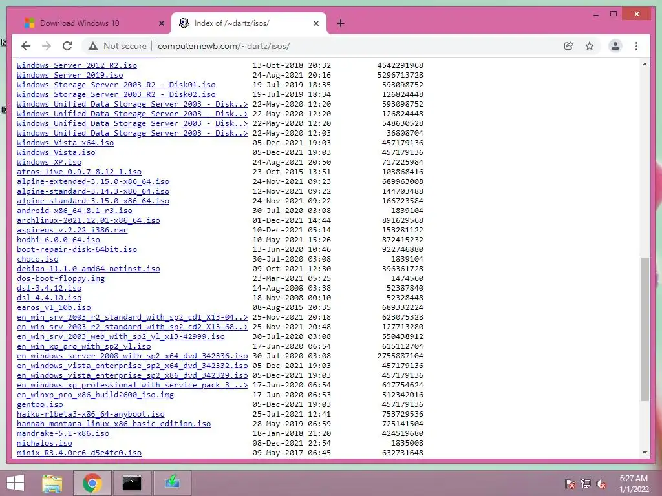This screenshot has height=496, width=662.
Task: Download en_win_xp_pro_with_sp2_vl.iso
Action: coord(83,347)
